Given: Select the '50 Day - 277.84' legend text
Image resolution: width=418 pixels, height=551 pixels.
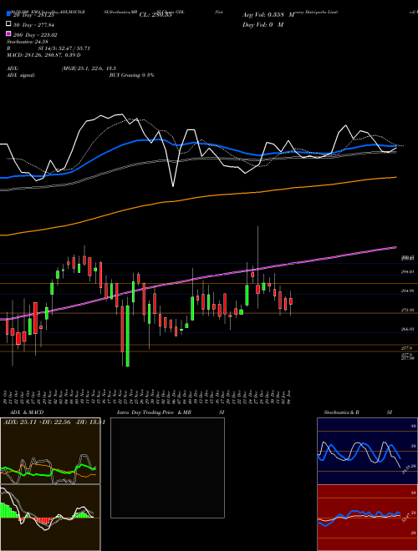Looking at the screenshot, I should click(33, 25).
